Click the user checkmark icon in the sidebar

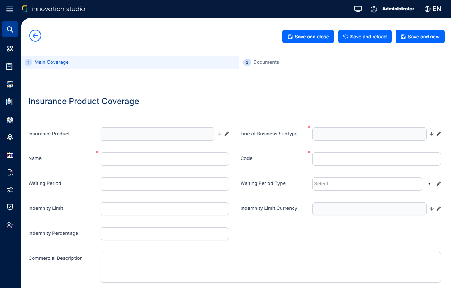pos(10,225)
